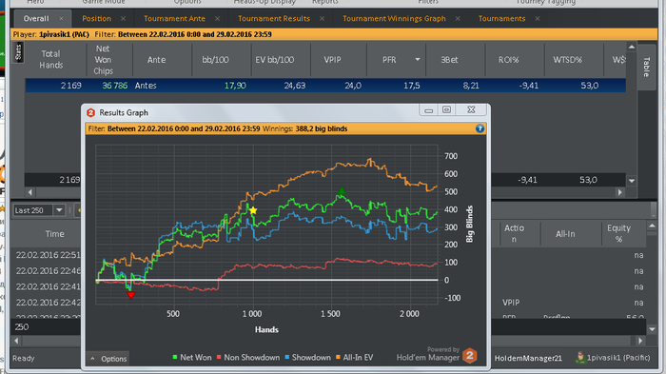Screen dimensions: 666x374
Task: Click the Stats side label
Action: [x=18, y=52]
